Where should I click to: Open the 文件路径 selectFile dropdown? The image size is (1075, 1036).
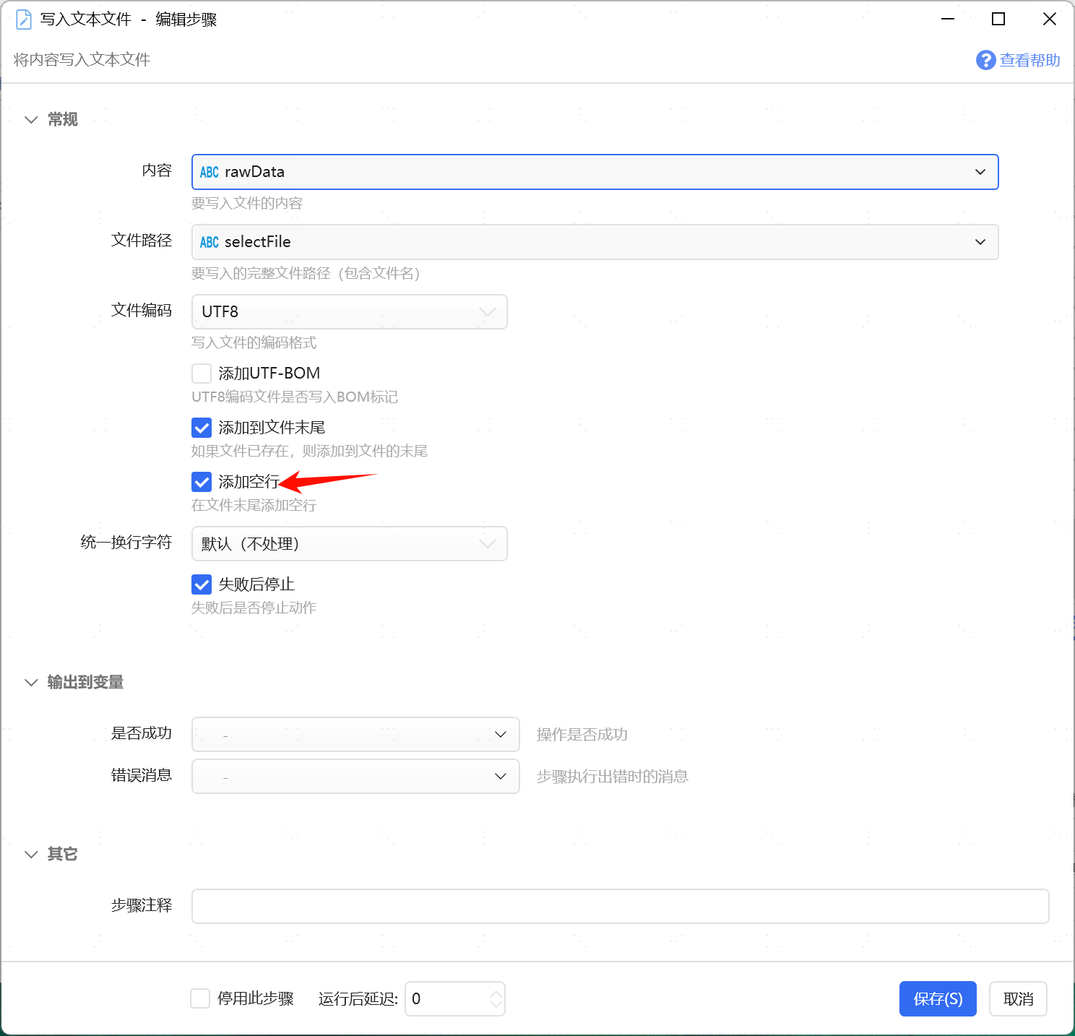[x=595, y=242]
